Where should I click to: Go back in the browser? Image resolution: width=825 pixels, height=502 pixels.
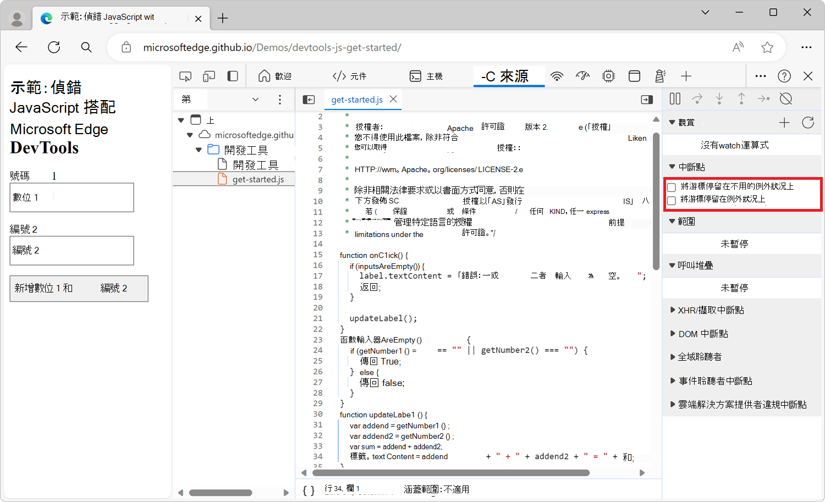tap(21, 47)
